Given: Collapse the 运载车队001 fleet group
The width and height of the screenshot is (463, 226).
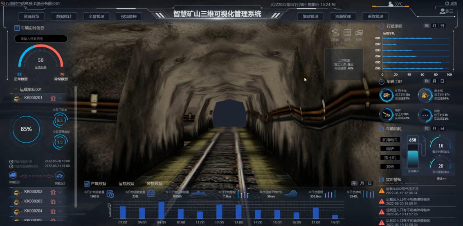Looking at the screenshot, I should pos(16,89).
